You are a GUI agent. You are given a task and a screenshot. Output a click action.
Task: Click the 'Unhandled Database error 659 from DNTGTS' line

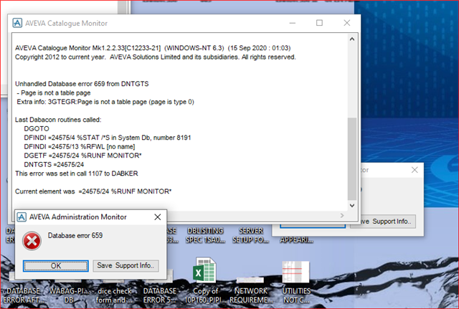point(82,84)
